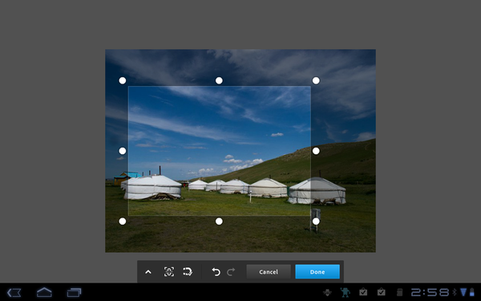481x301 pixels.
Task: Open the teal Android robot notification
Action: tap(345, 292)
